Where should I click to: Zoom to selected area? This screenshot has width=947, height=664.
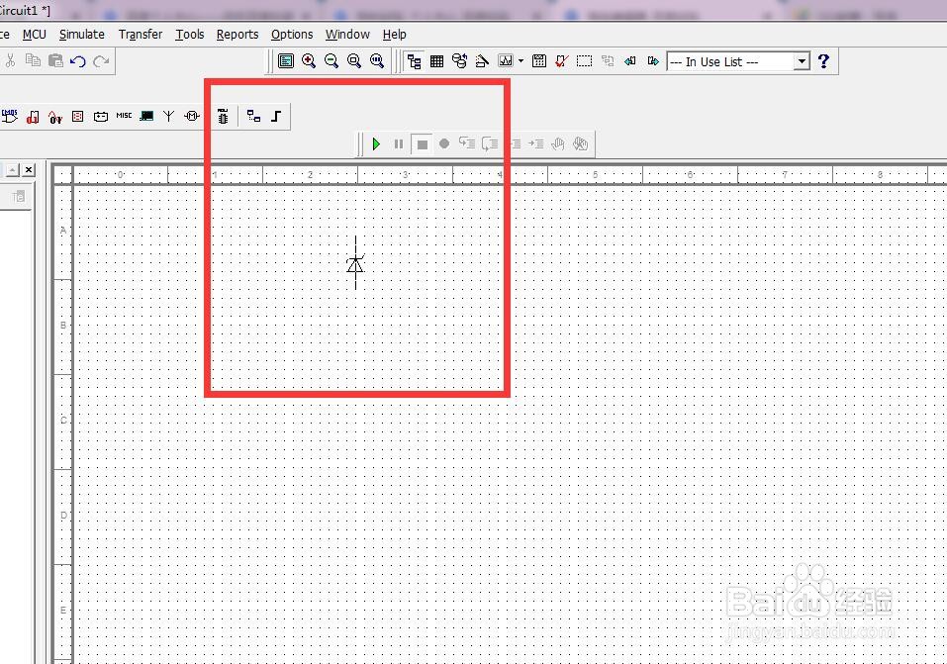point(354,61)
